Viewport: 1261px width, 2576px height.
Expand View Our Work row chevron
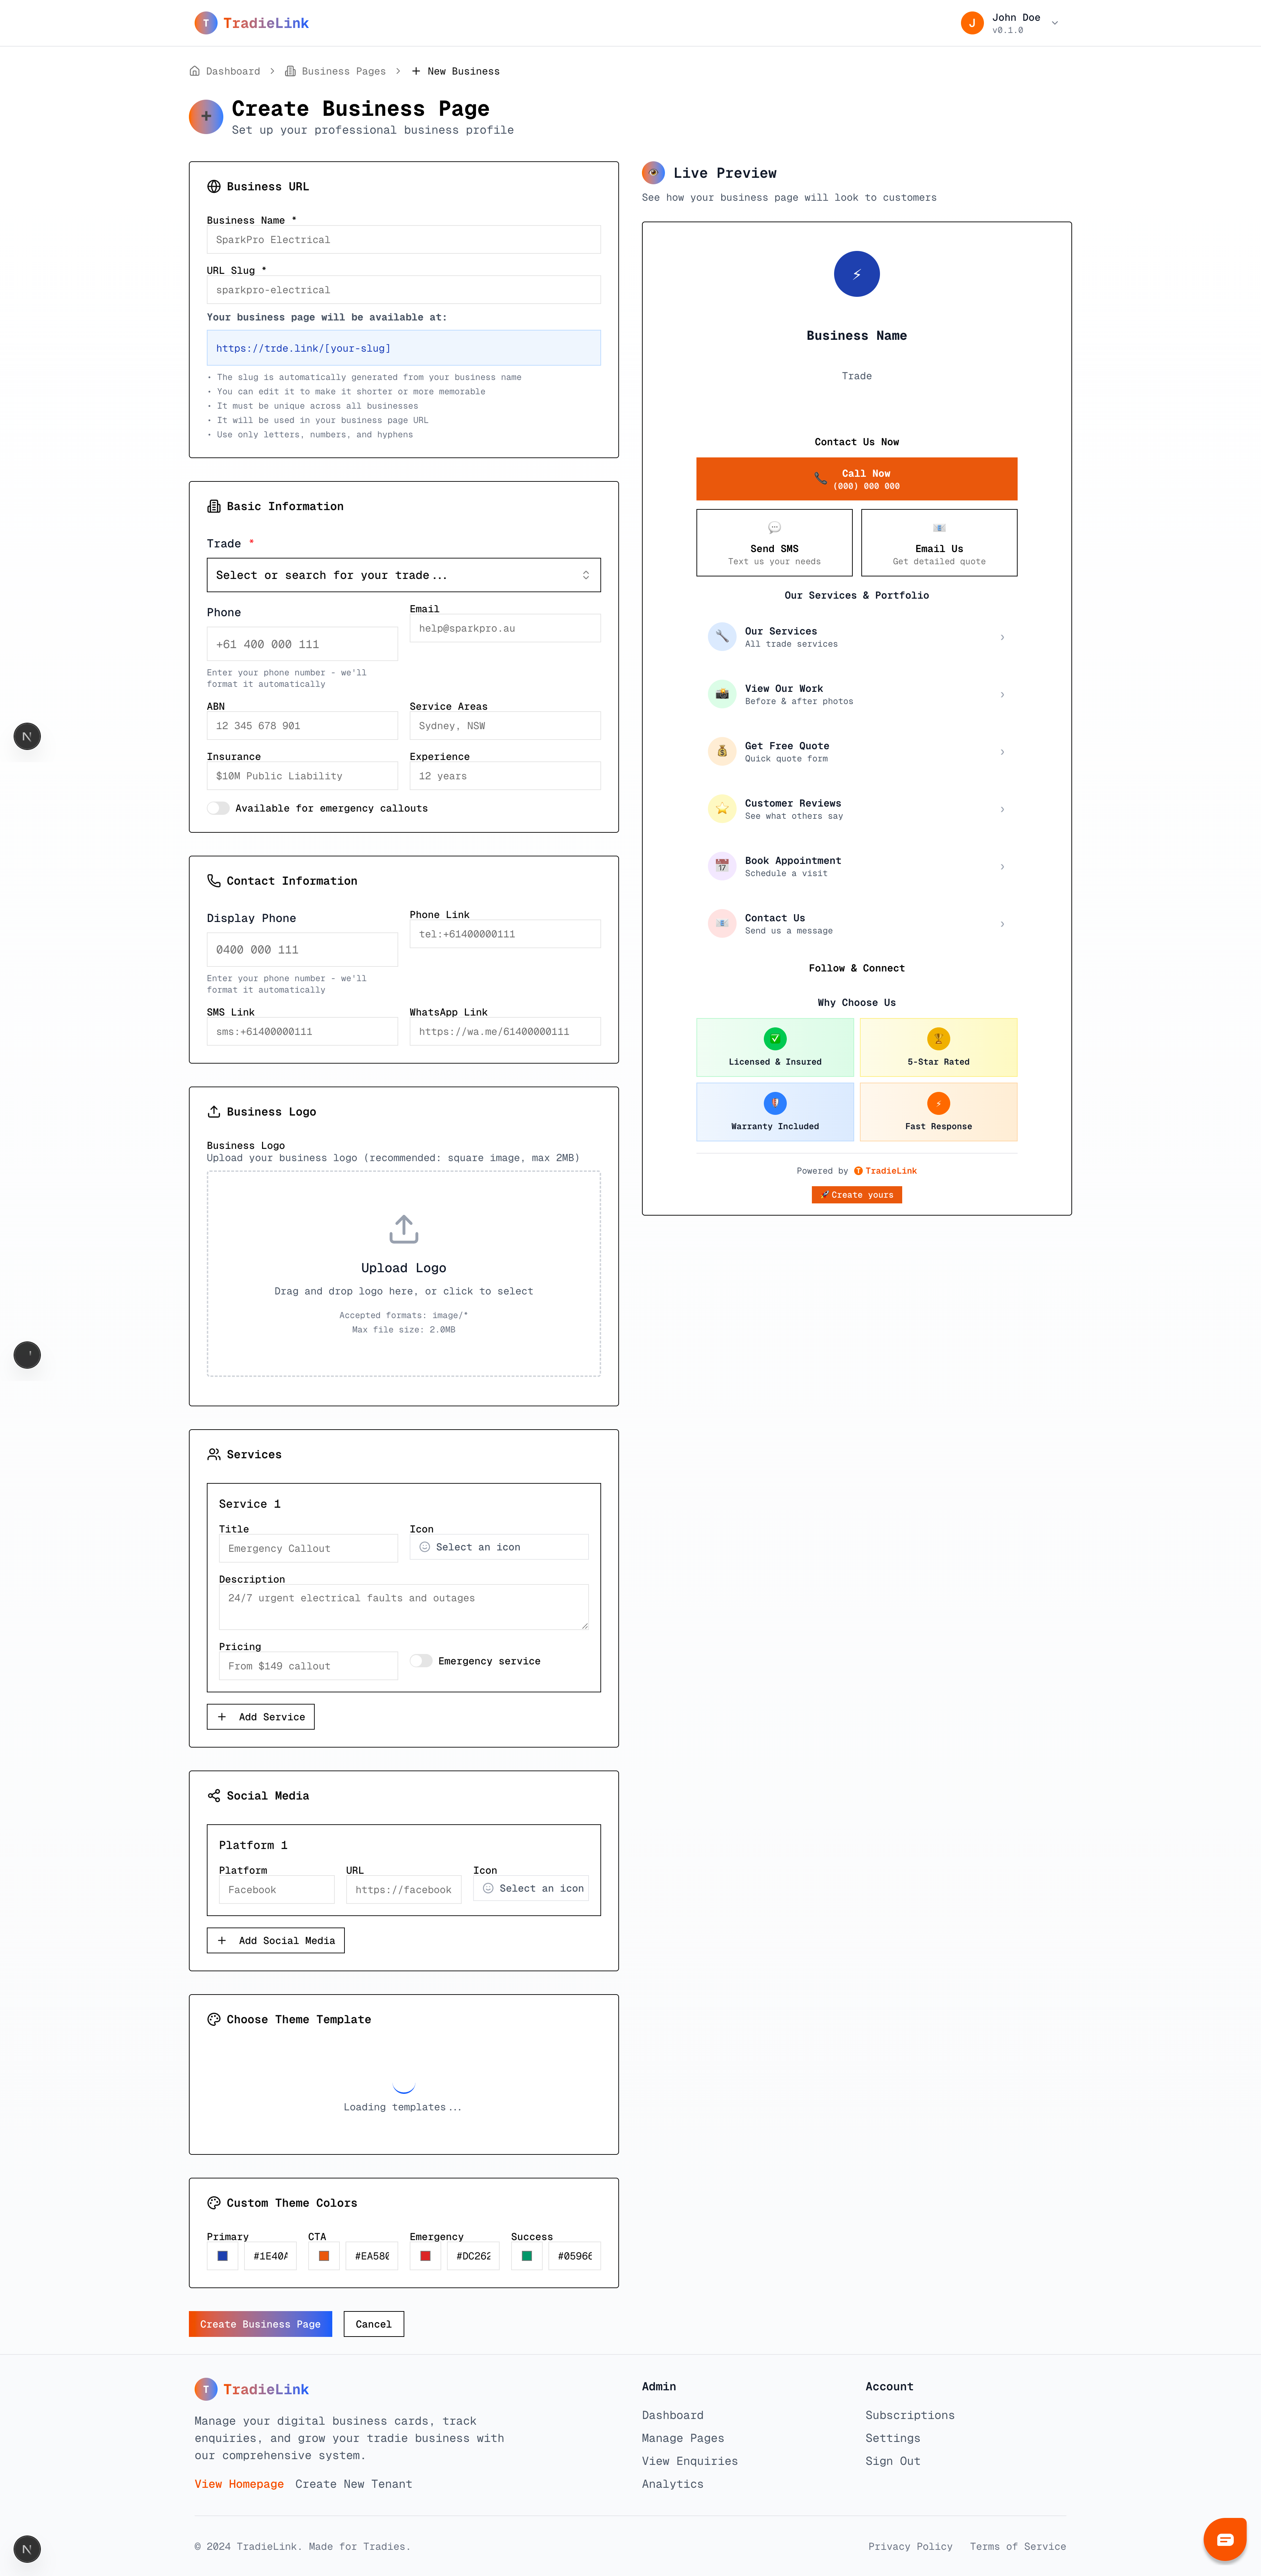click(x=1002, y=694)
